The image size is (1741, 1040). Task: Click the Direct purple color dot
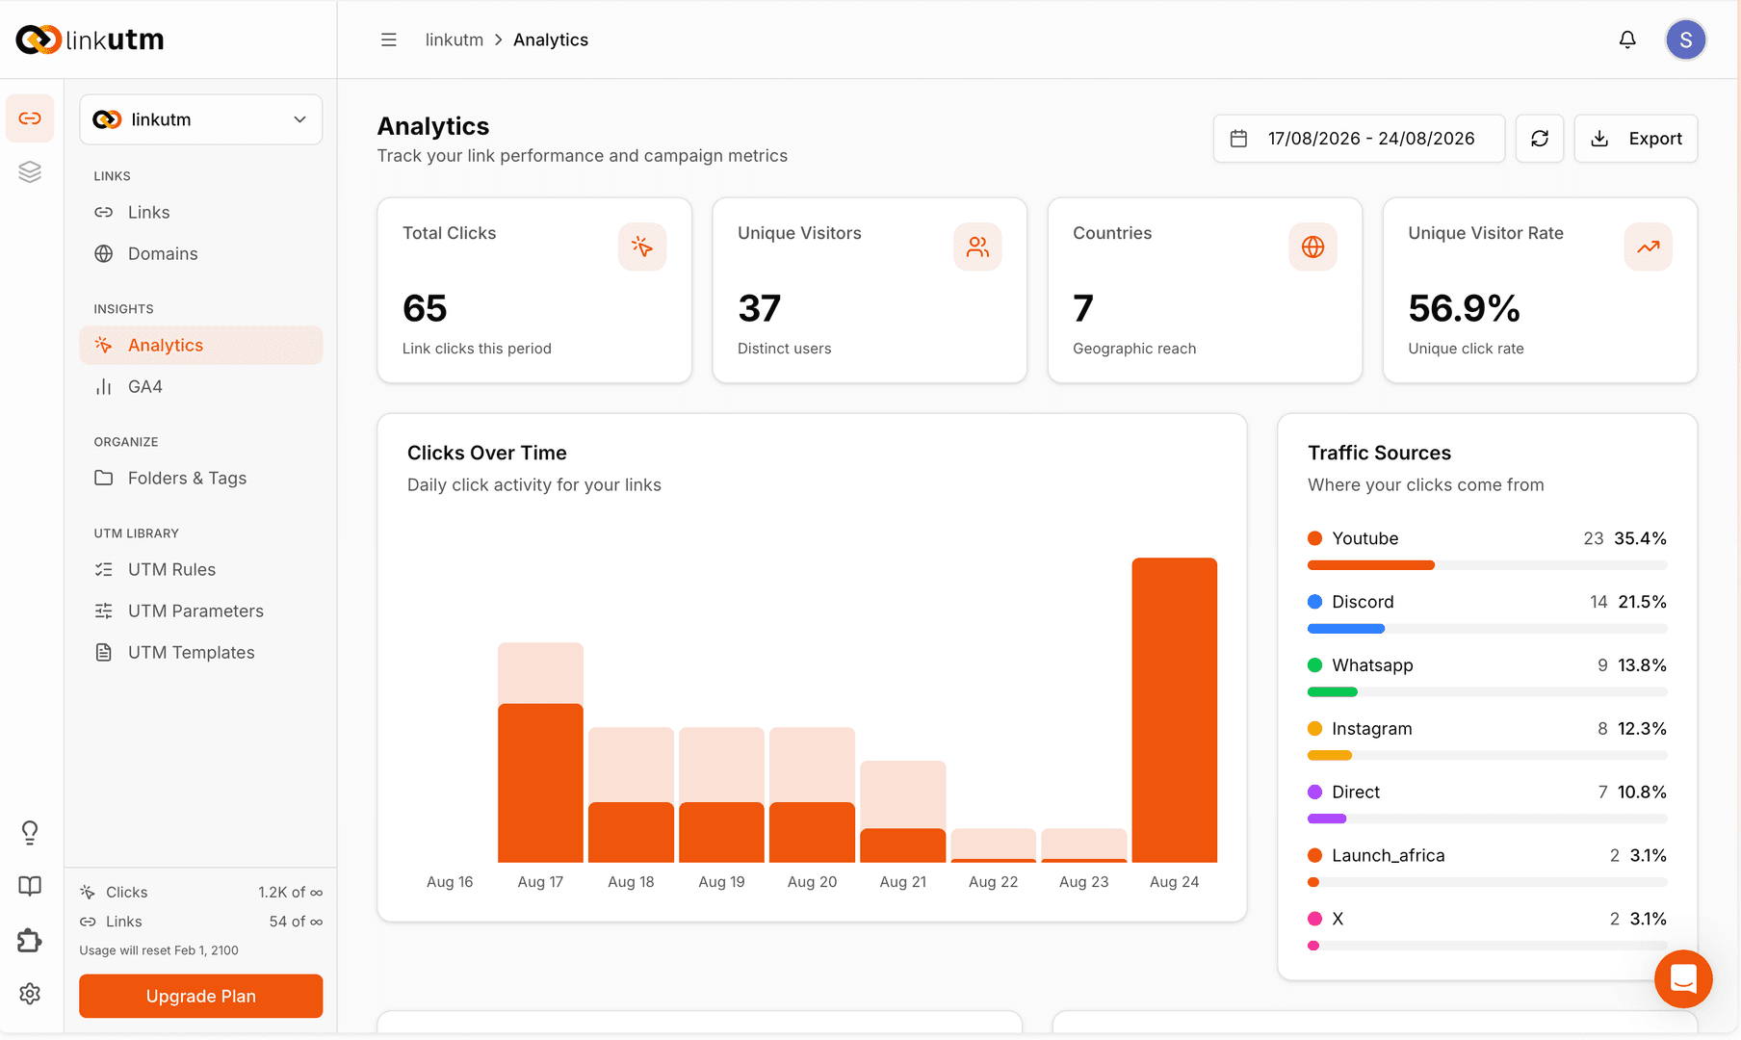1314,793
